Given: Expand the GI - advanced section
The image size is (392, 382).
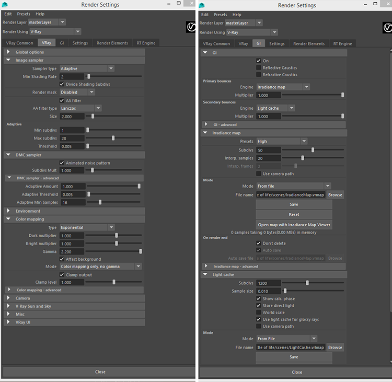Looking at the screenshot, I should pos(274,124).
